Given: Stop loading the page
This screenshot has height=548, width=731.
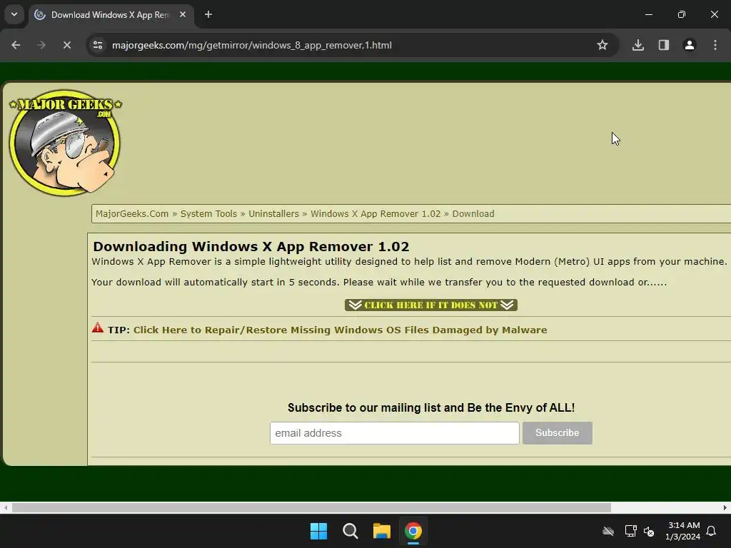Looking at the screenshot, I should pyautogui.click(x=67, y=45).
